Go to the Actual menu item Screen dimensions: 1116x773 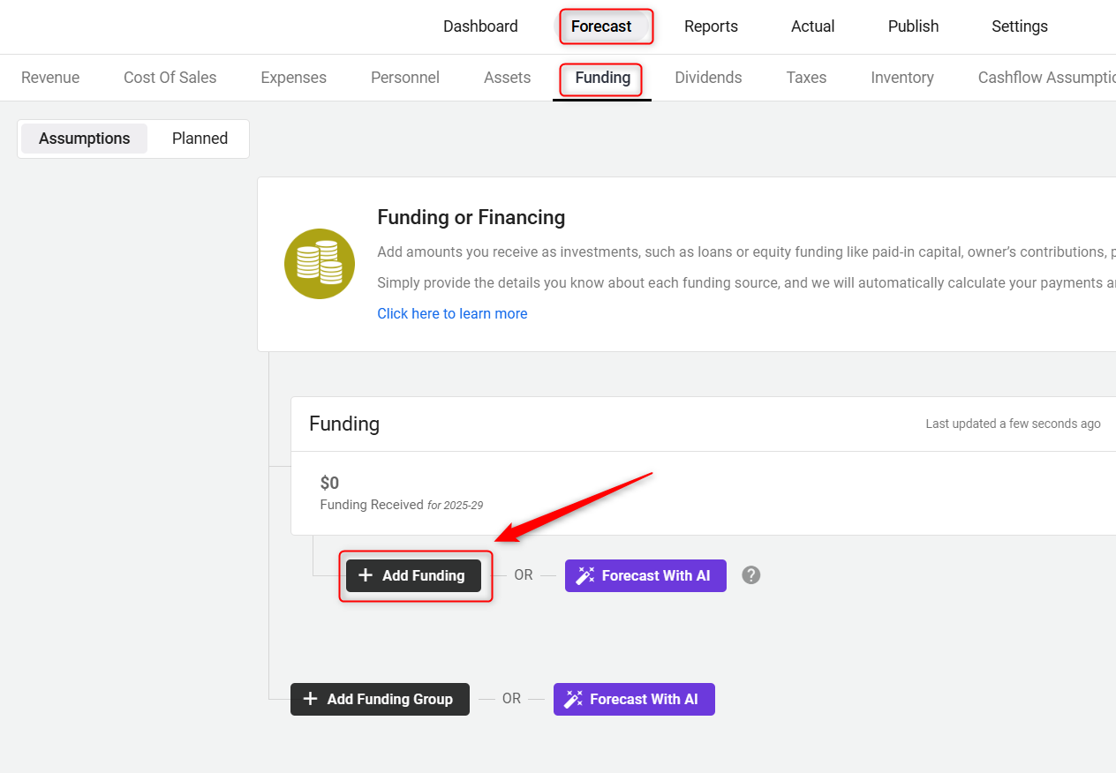[x=813, y=26]
